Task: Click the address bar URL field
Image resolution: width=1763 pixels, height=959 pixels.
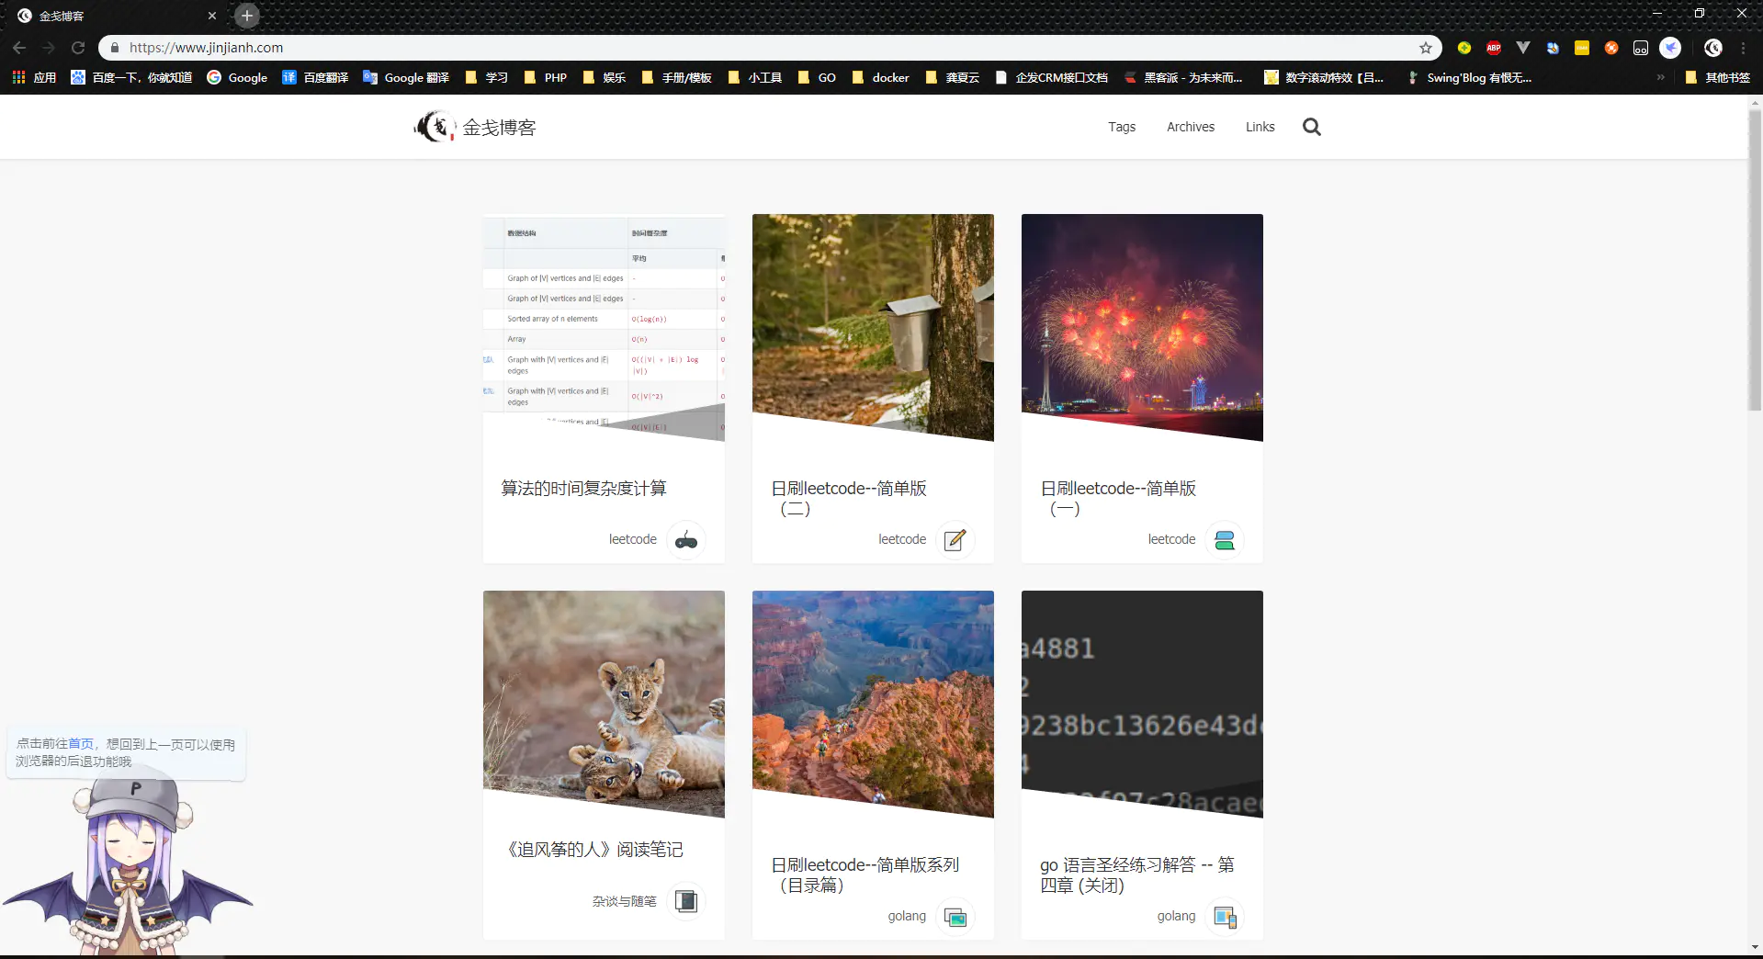Action: pyautogui.click(x=770, y=48)
